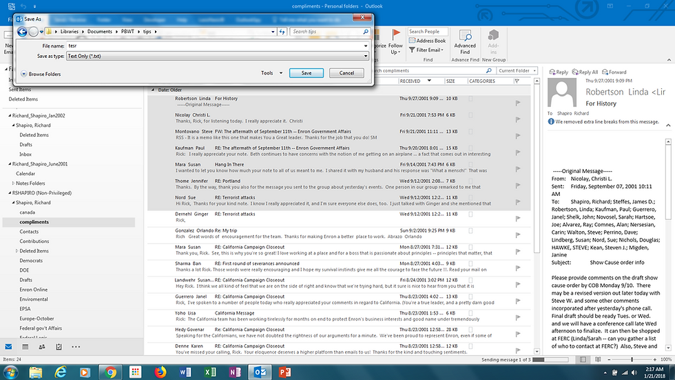
Task: Open the File name history dropdown arrow
Action: click(x=366, y=46)
